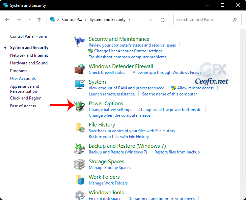
Task: Go forward with the right arrow
Action: (x=19, y=20)
